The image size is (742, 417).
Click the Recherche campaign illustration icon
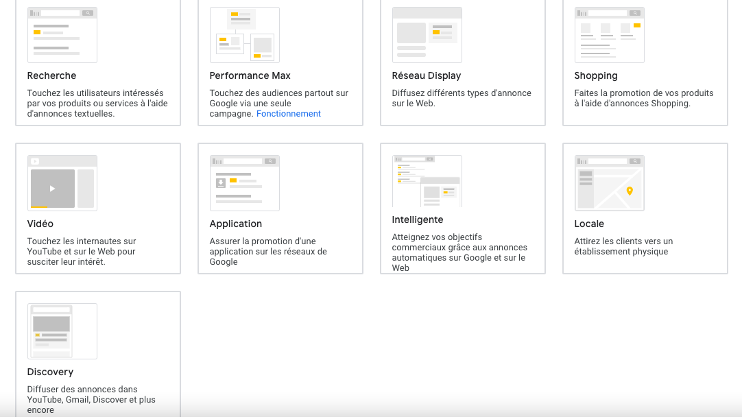62,35
